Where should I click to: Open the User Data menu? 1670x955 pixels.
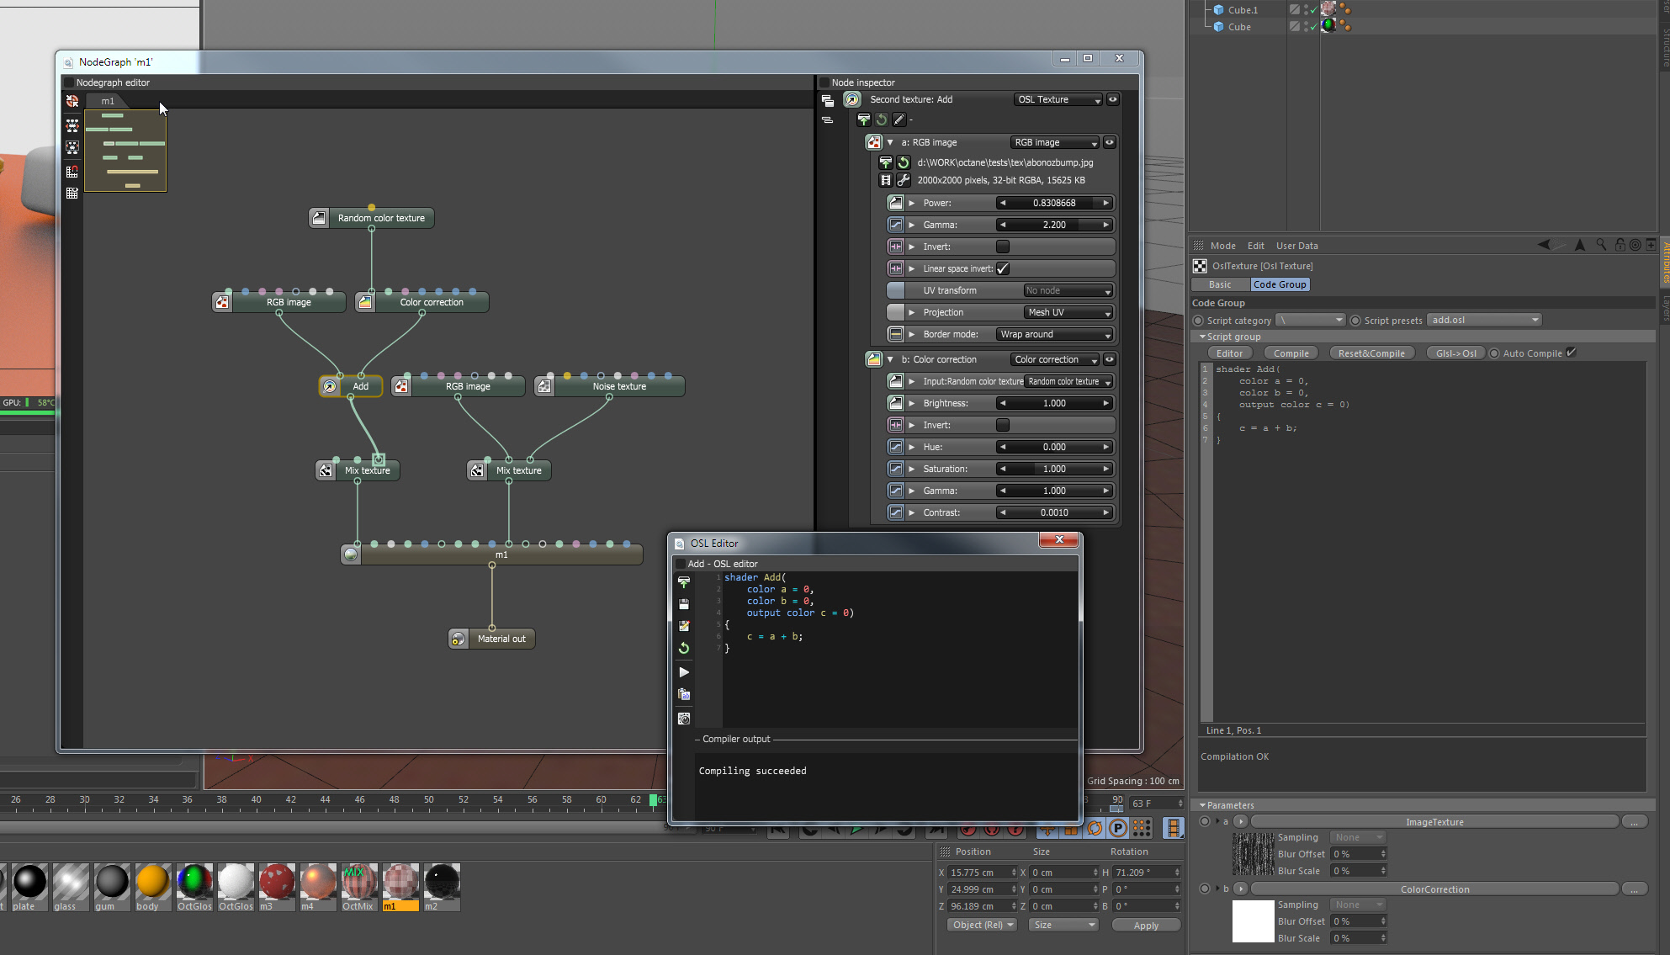coord(1296,246)
